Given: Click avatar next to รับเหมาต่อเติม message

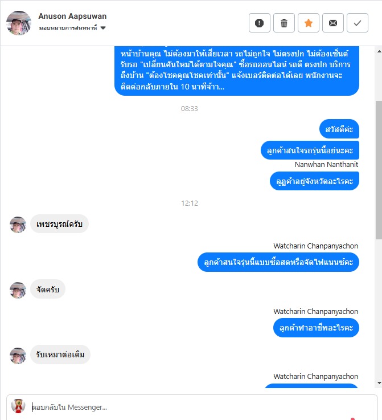Looking at the screenshot, I should (18, 356).
